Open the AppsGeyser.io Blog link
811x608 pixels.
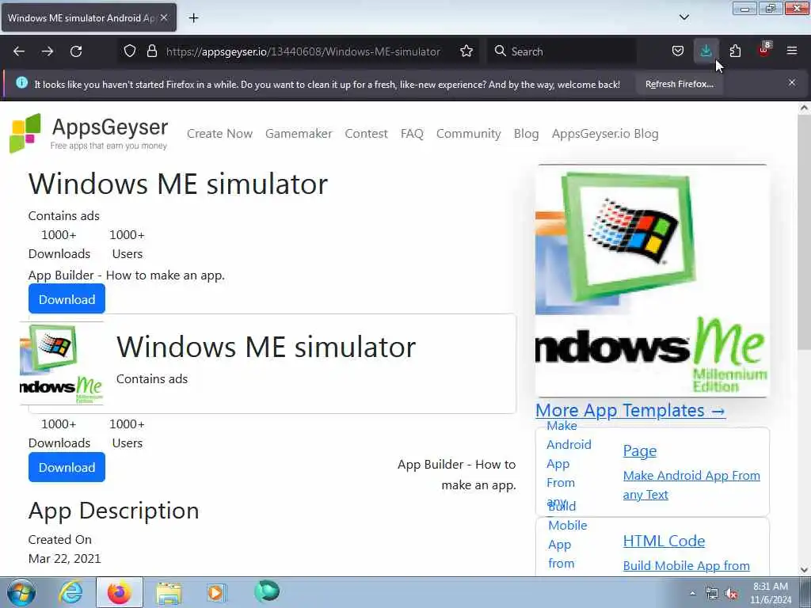605,133
